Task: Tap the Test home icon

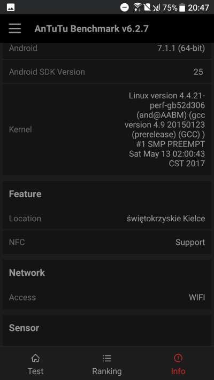Action: coord(35,358)
